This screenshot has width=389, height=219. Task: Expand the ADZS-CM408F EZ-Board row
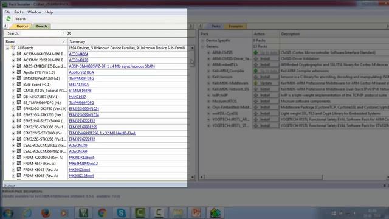point(13,66)
